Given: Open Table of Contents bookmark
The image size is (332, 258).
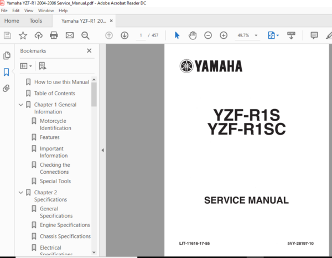Looking at the screenshot, I should point(55,94).
